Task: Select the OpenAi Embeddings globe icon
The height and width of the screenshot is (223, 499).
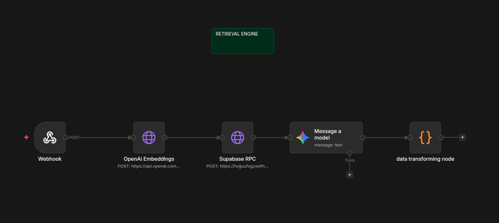Action: click(149, 138)
